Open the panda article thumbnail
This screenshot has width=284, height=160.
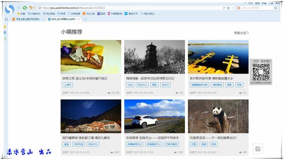pyautogui.click(x=218, y=116)
